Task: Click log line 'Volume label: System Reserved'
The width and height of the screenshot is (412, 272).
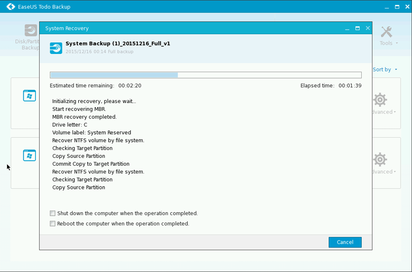Action: (x=92, y=133)
